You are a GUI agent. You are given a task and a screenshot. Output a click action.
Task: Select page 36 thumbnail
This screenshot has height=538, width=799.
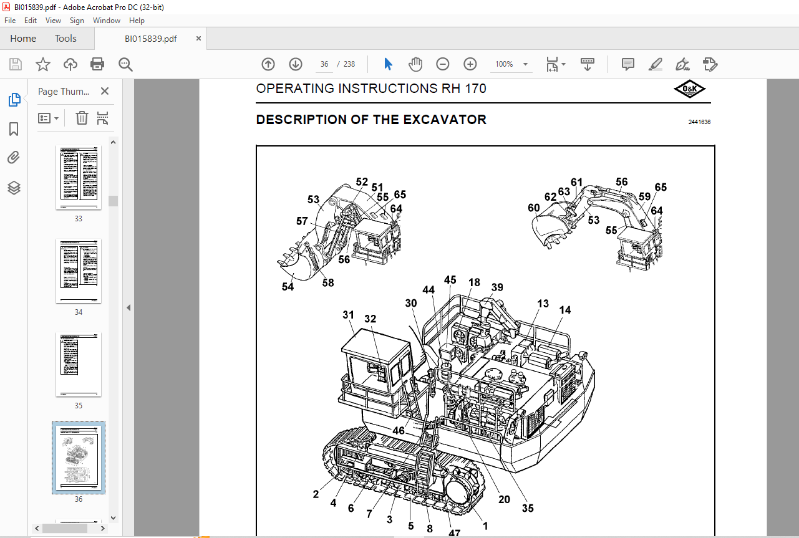(79, 458)
